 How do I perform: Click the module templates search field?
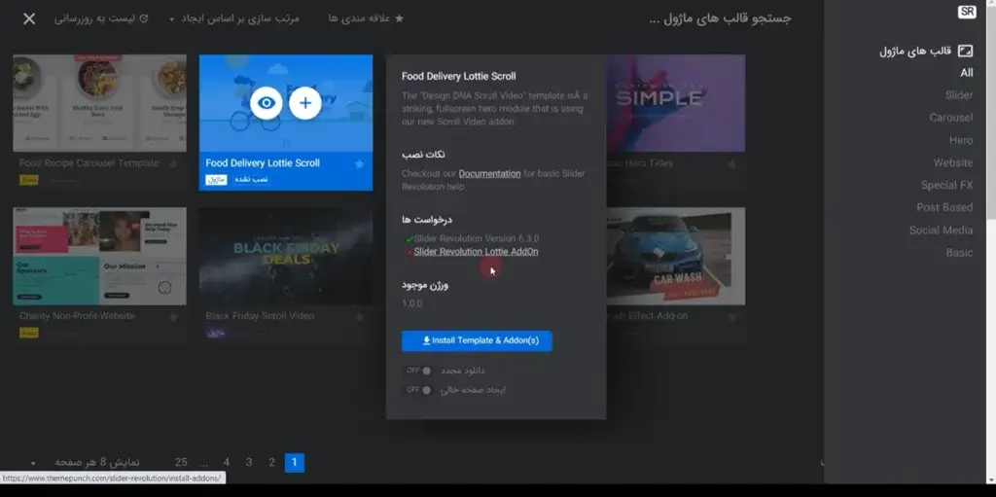[x=720, y=18]
